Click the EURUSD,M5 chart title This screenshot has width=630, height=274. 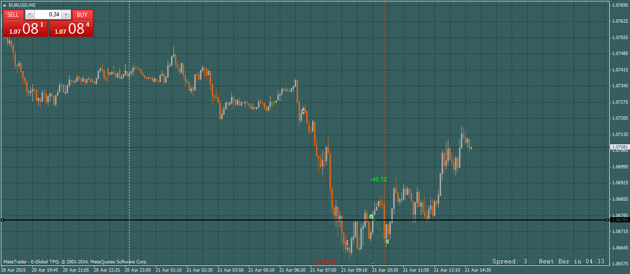pos(22,5)
